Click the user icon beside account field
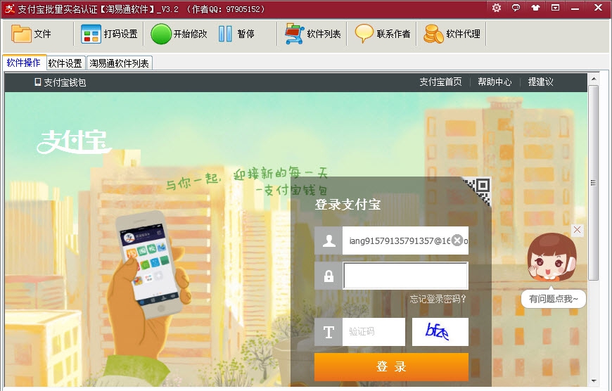 coord(329,241)
